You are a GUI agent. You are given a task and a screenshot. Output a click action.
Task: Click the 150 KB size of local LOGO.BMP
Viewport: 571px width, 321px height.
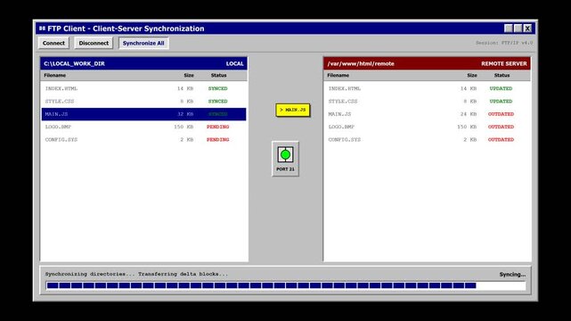pos(184,127)
